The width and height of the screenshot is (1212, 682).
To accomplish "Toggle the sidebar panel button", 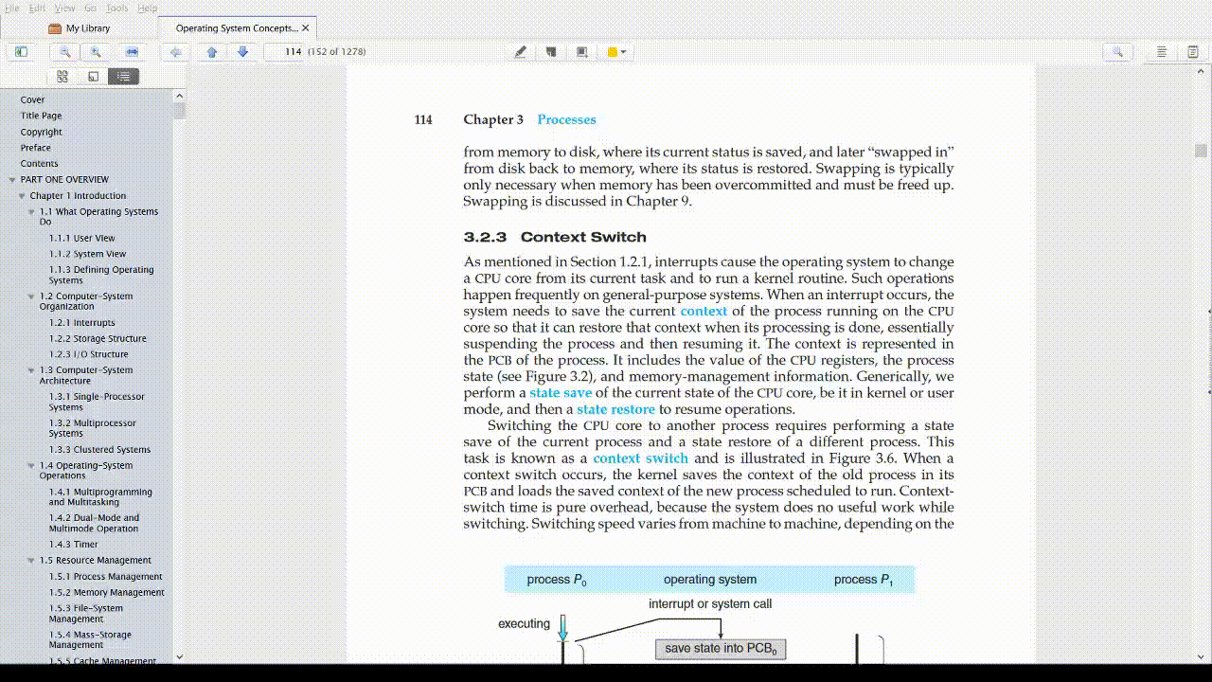I will pyautogui.click(x=21, y=52).
